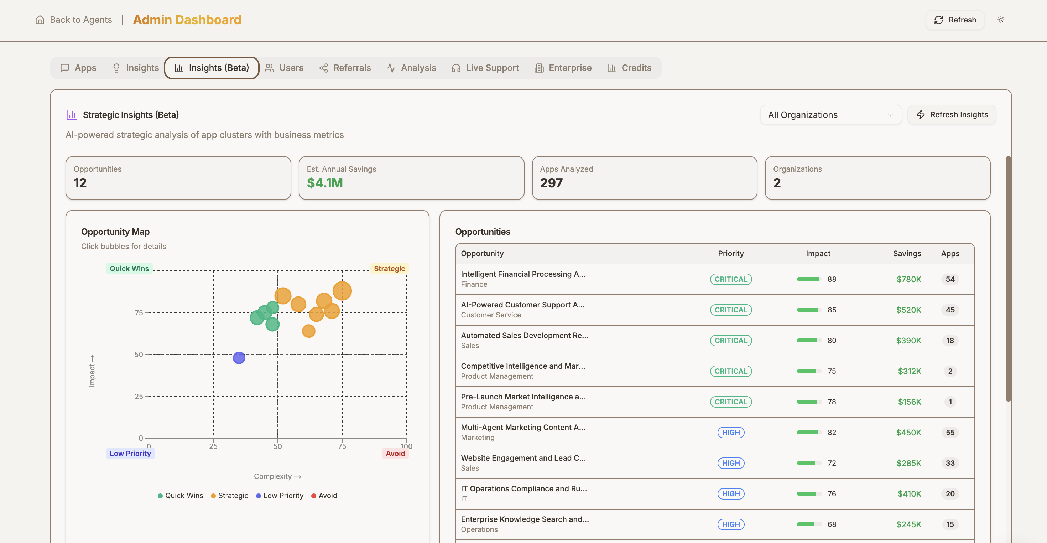Toggle Quick Wins legend item
Image resolution: width=1047 pixels, height=543 pixels.
click(x=180, y=495)
